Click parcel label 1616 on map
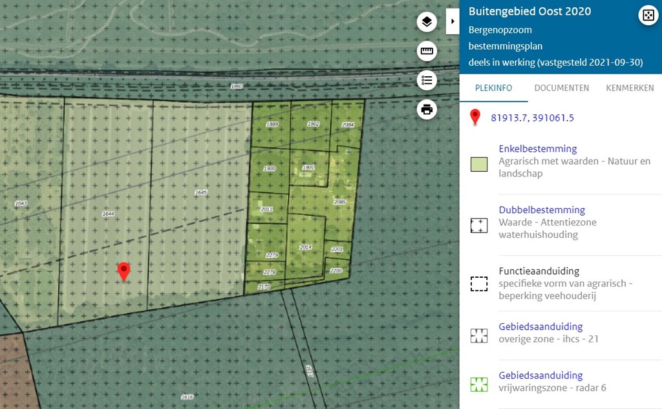This screenshot has height=409, width=662. 187,397
